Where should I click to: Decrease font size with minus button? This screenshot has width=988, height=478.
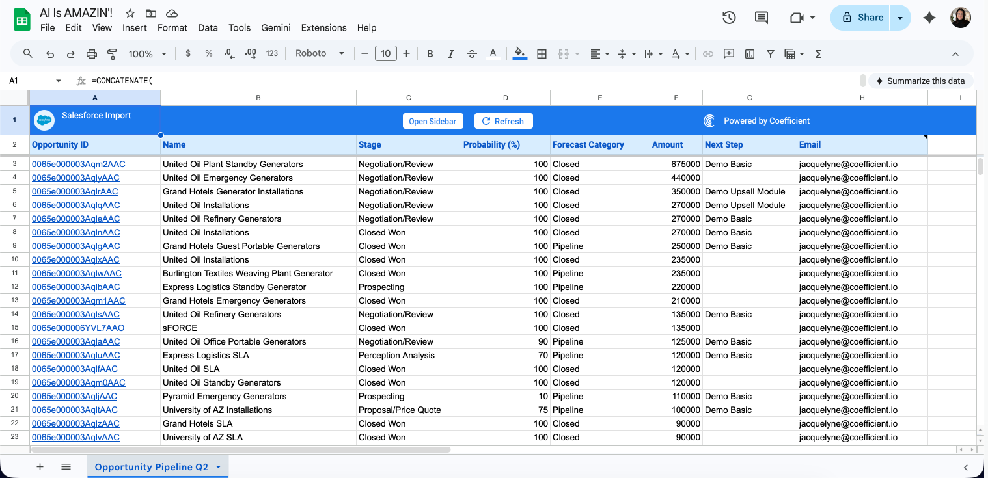coord(364,53)
